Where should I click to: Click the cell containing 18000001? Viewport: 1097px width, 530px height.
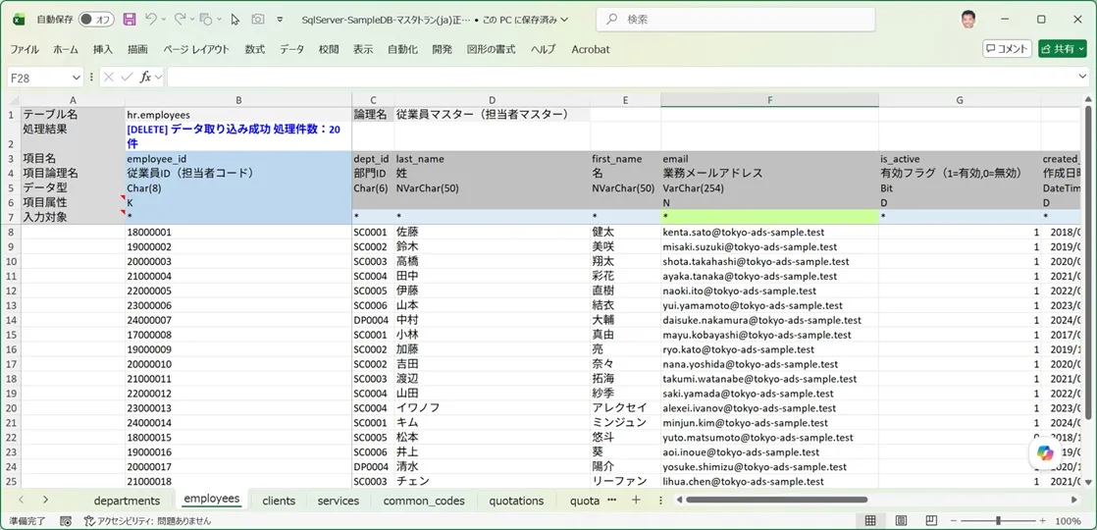point(238,232)
